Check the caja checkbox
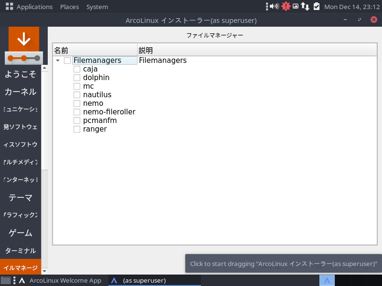The height and width of the screenshot is (286, 382). (77, 69)
